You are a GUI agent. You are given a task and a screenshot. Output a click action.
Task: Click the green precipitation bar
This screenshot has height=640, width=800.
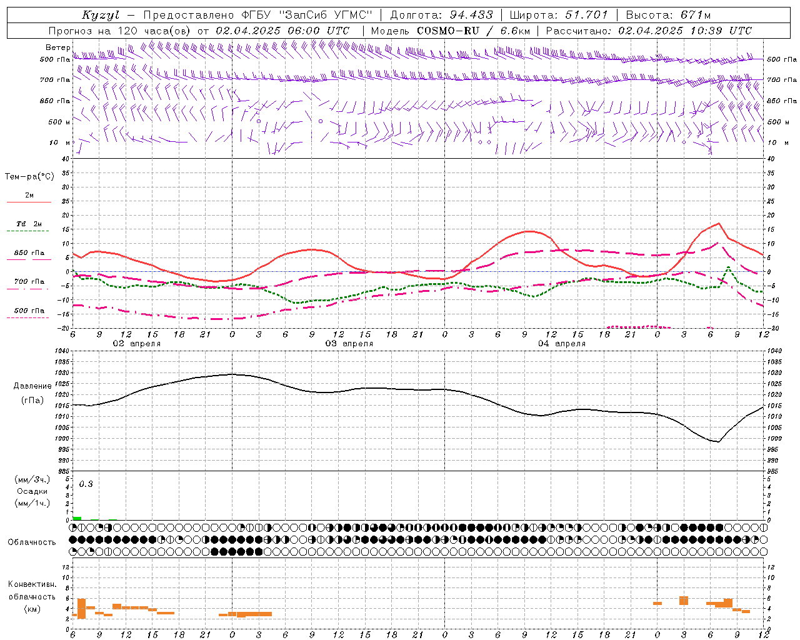coord(77,518)
